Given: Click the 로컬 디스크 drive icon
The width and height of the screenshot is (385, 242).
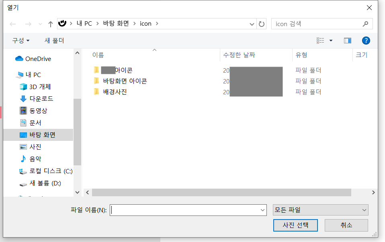Looking at the screenshot, I should point(23,171).
